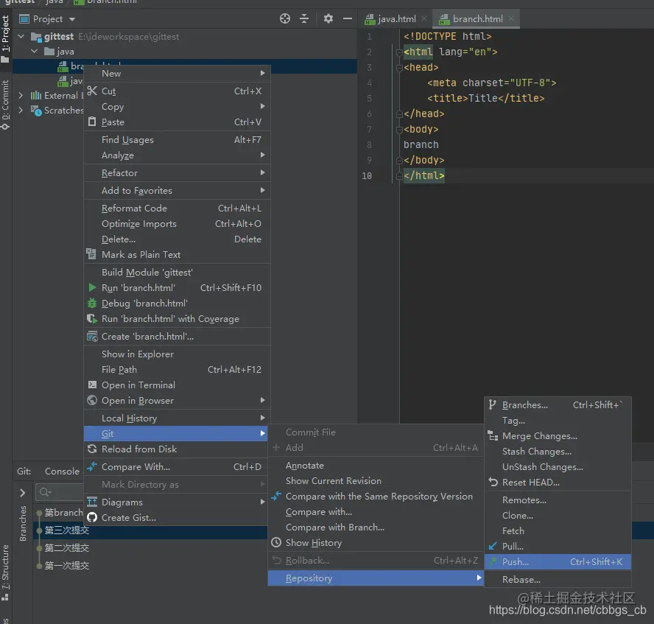
Task: Select Show in Explorer
Action: (x=177, y=354)
